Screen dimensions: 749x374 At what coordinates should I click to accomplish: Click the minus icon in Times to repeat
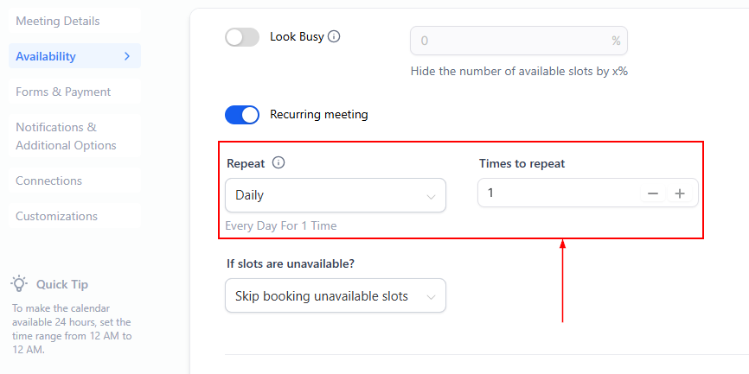653,193
